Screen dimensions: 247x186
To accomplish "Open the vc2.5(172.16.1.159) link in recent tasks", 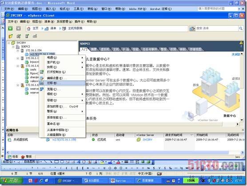I will tap(64, 140).
